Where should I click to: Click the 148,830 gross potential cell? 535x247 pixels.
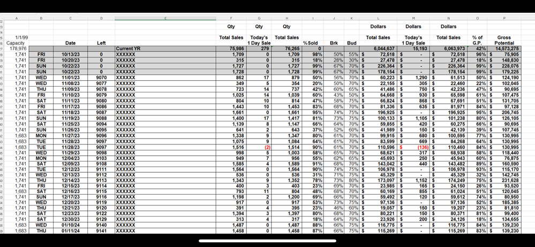pyautogui.click(x=503, y=60)
